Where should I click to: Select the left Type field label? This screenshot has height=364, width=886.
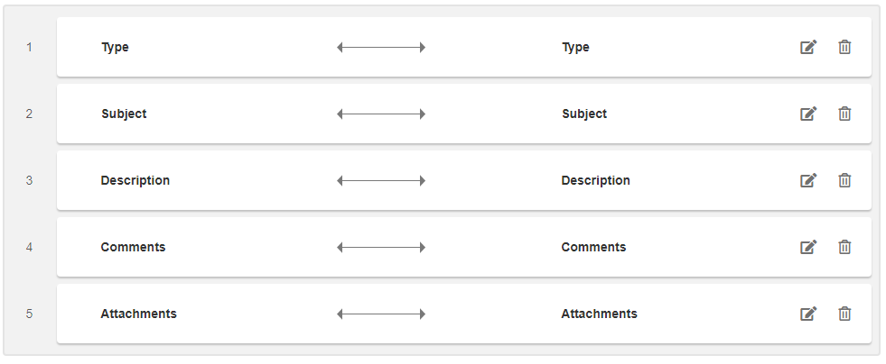(115, 47)
